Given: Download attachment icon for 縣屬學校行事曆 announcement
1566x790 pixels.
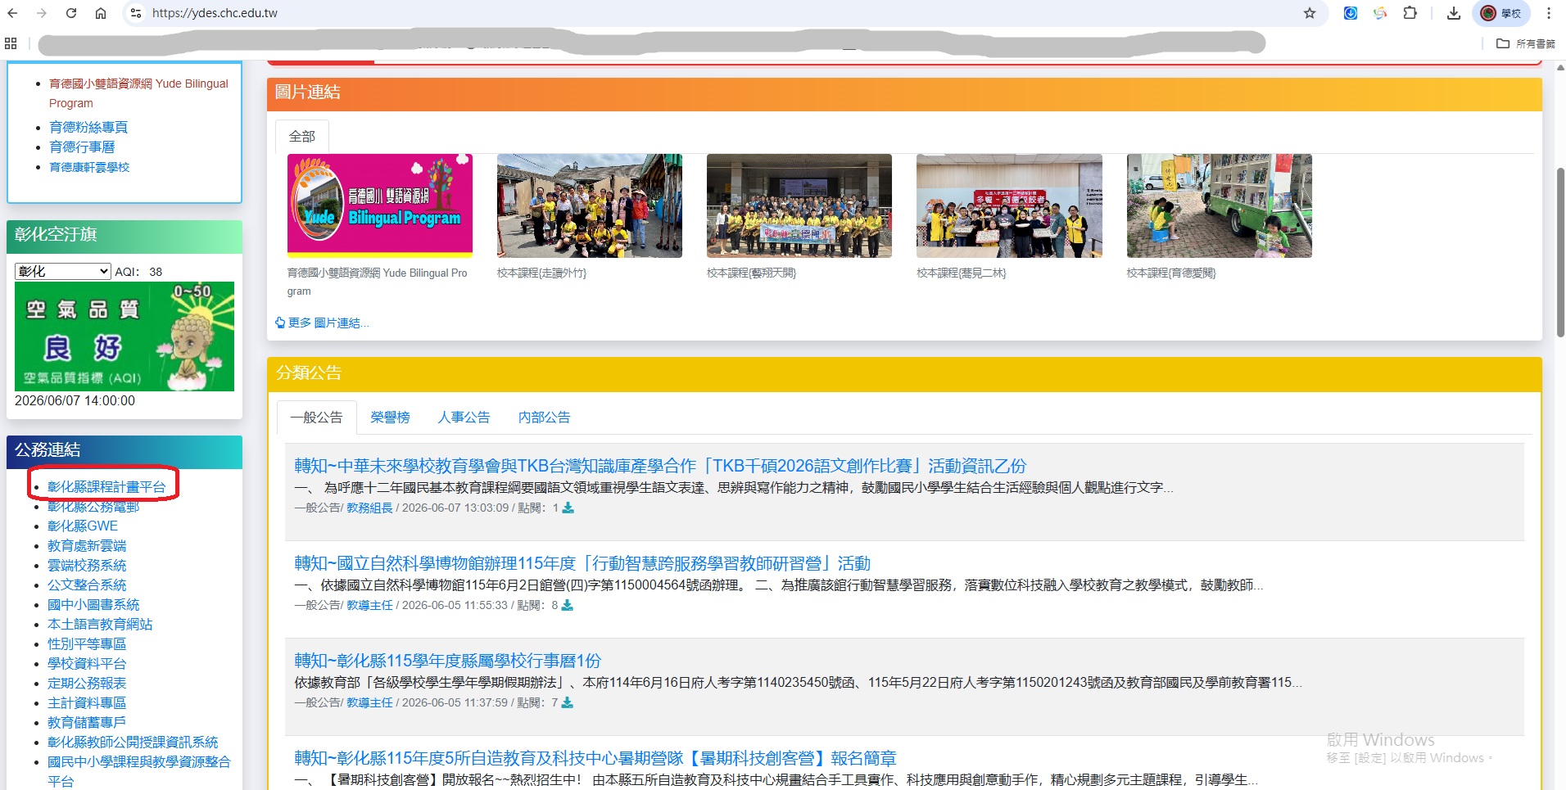Looking at the screenshot, I should 567,702.
